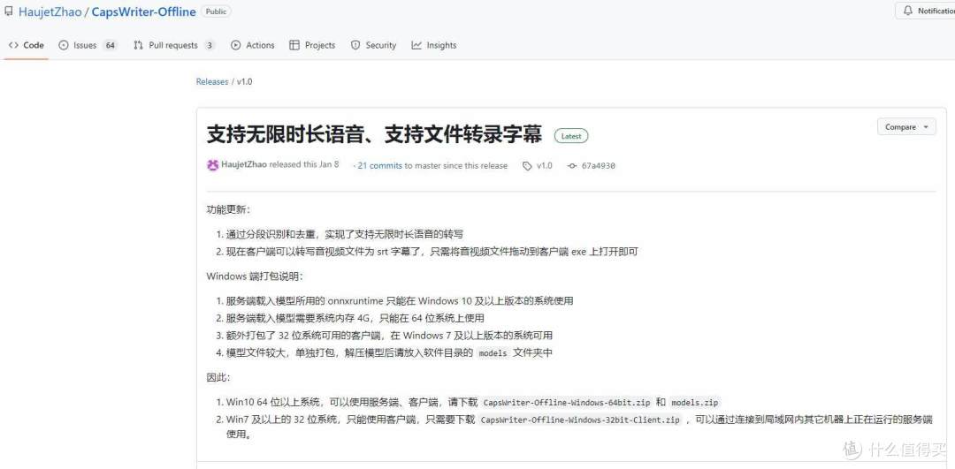Screen dimensions: 955x469
Task: Switch to the Pull requests tab
Action: tap(174, 45)
